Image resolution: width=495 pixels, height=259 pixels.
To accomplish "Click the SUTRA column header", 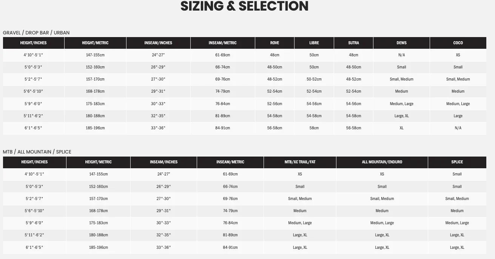I will coord(353,43).
